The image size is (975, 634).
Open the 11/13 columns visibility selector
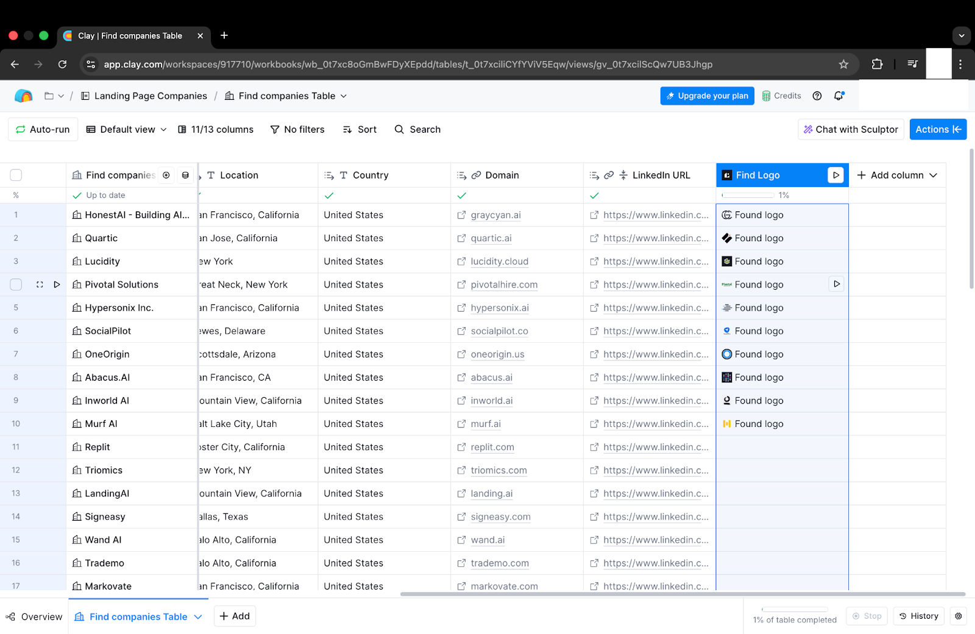pyautogui.click(x=215, y=129)
